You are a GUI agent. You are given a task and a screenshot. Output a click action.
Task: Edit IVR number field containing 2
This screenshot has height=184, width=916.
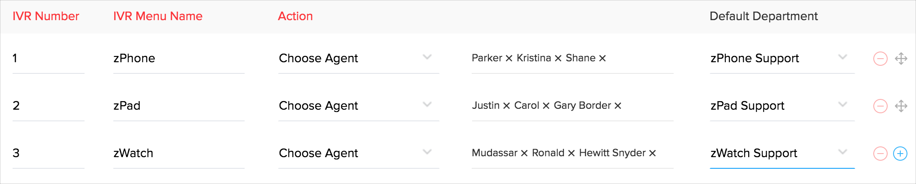click(x=48, y=106)
